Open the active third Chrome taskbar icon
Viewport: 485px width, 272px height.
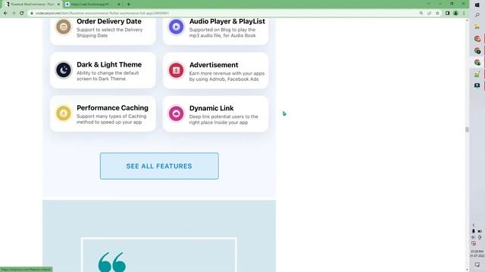[x=477, y=62]
